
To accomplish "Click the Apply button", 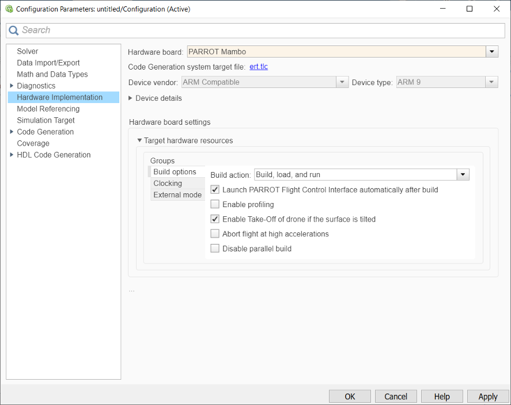I will click(487, 396).
